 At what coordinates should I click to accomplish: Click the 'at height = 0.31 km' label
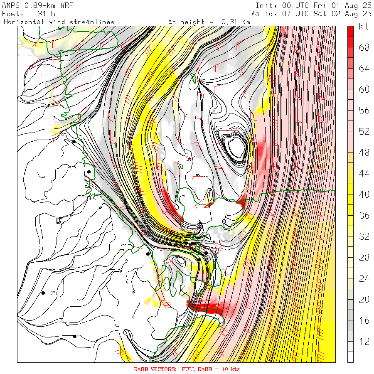[x=209, y=22]
